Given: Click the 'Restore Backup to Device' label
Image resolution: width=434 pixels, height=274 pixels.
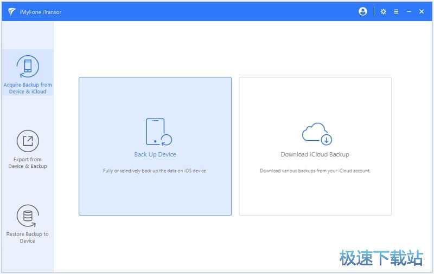Looking at the screenshot, I should pos(28,237).
